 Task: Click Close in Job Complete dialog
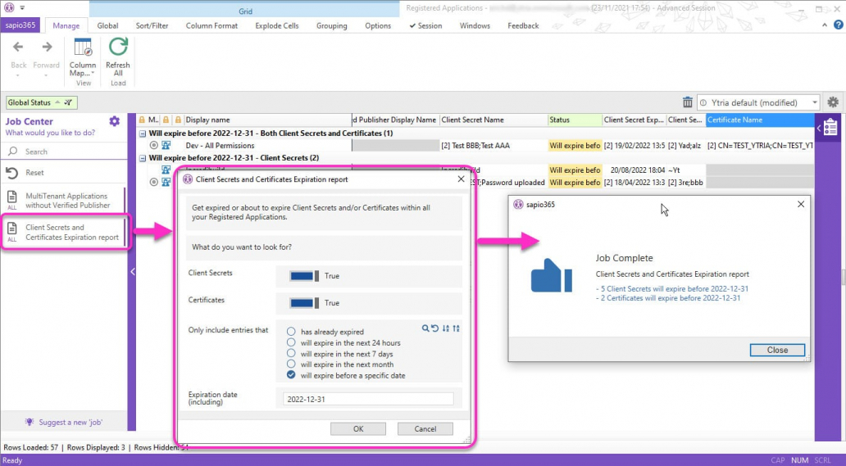(777, 350)
